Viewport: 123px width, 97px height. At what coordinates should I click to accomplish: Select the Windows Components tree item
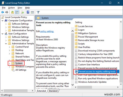25,67
